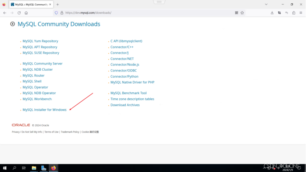Open C API (libmysqlclient) link
Viewport: 306px width, 172px height.
tap(126, 41)
